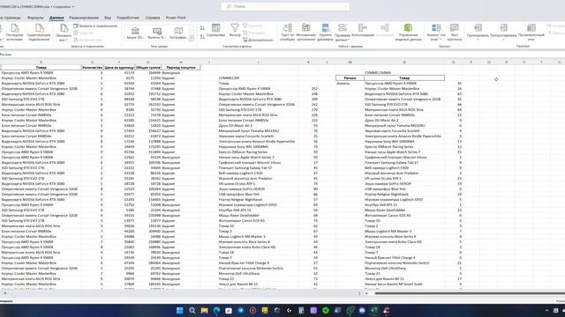Open the Windows Start menu
565x317 pixels.
click(180, 311)
